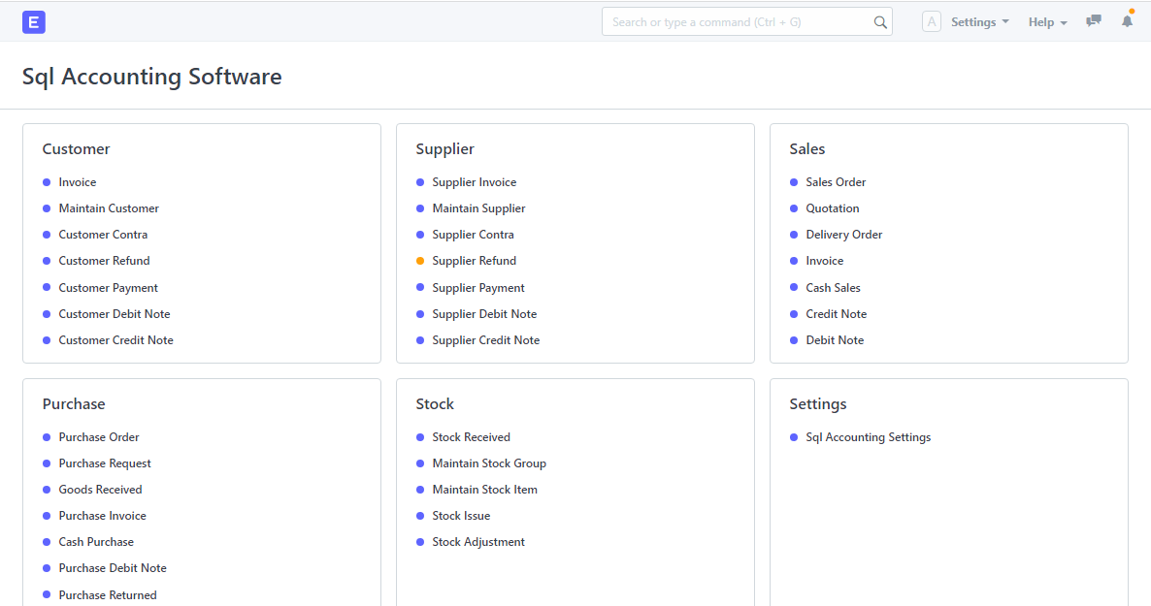Open Supplier Invoice link
Screen dimensions: 1151x606
tap(475, 182)
